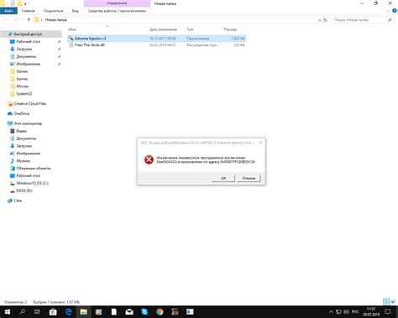The height and width of the screenshot is (318, 398).
Task: Open the Файл ribbon tab
Action: tap(8, 11)
